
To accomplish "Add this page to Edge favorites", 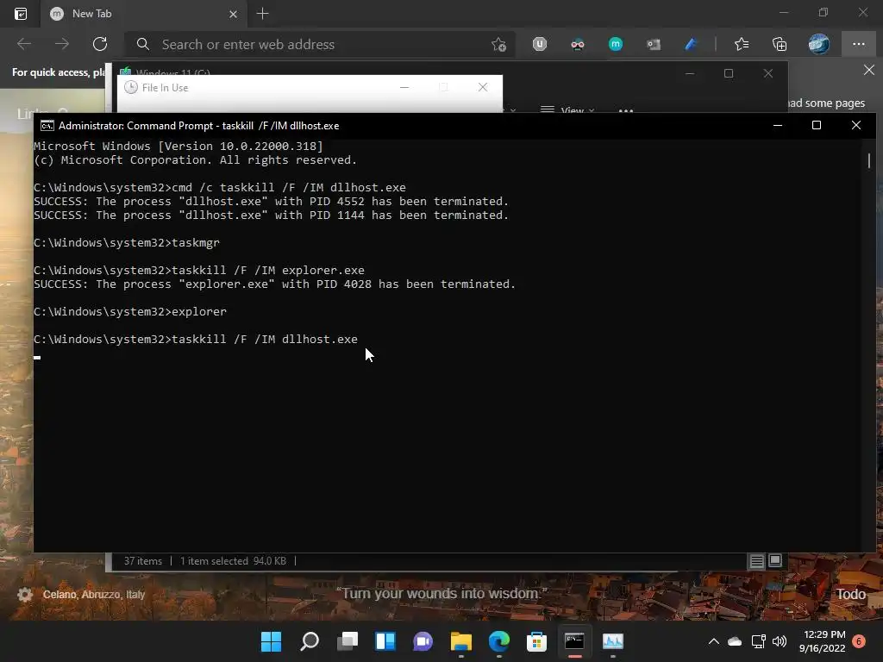I will pyautogui.click(x=498, y=45).
